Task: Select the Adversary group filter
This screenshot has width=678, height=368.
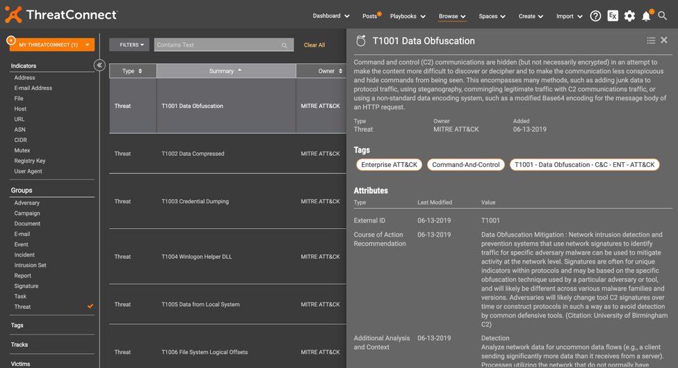Action: (27, 202)
